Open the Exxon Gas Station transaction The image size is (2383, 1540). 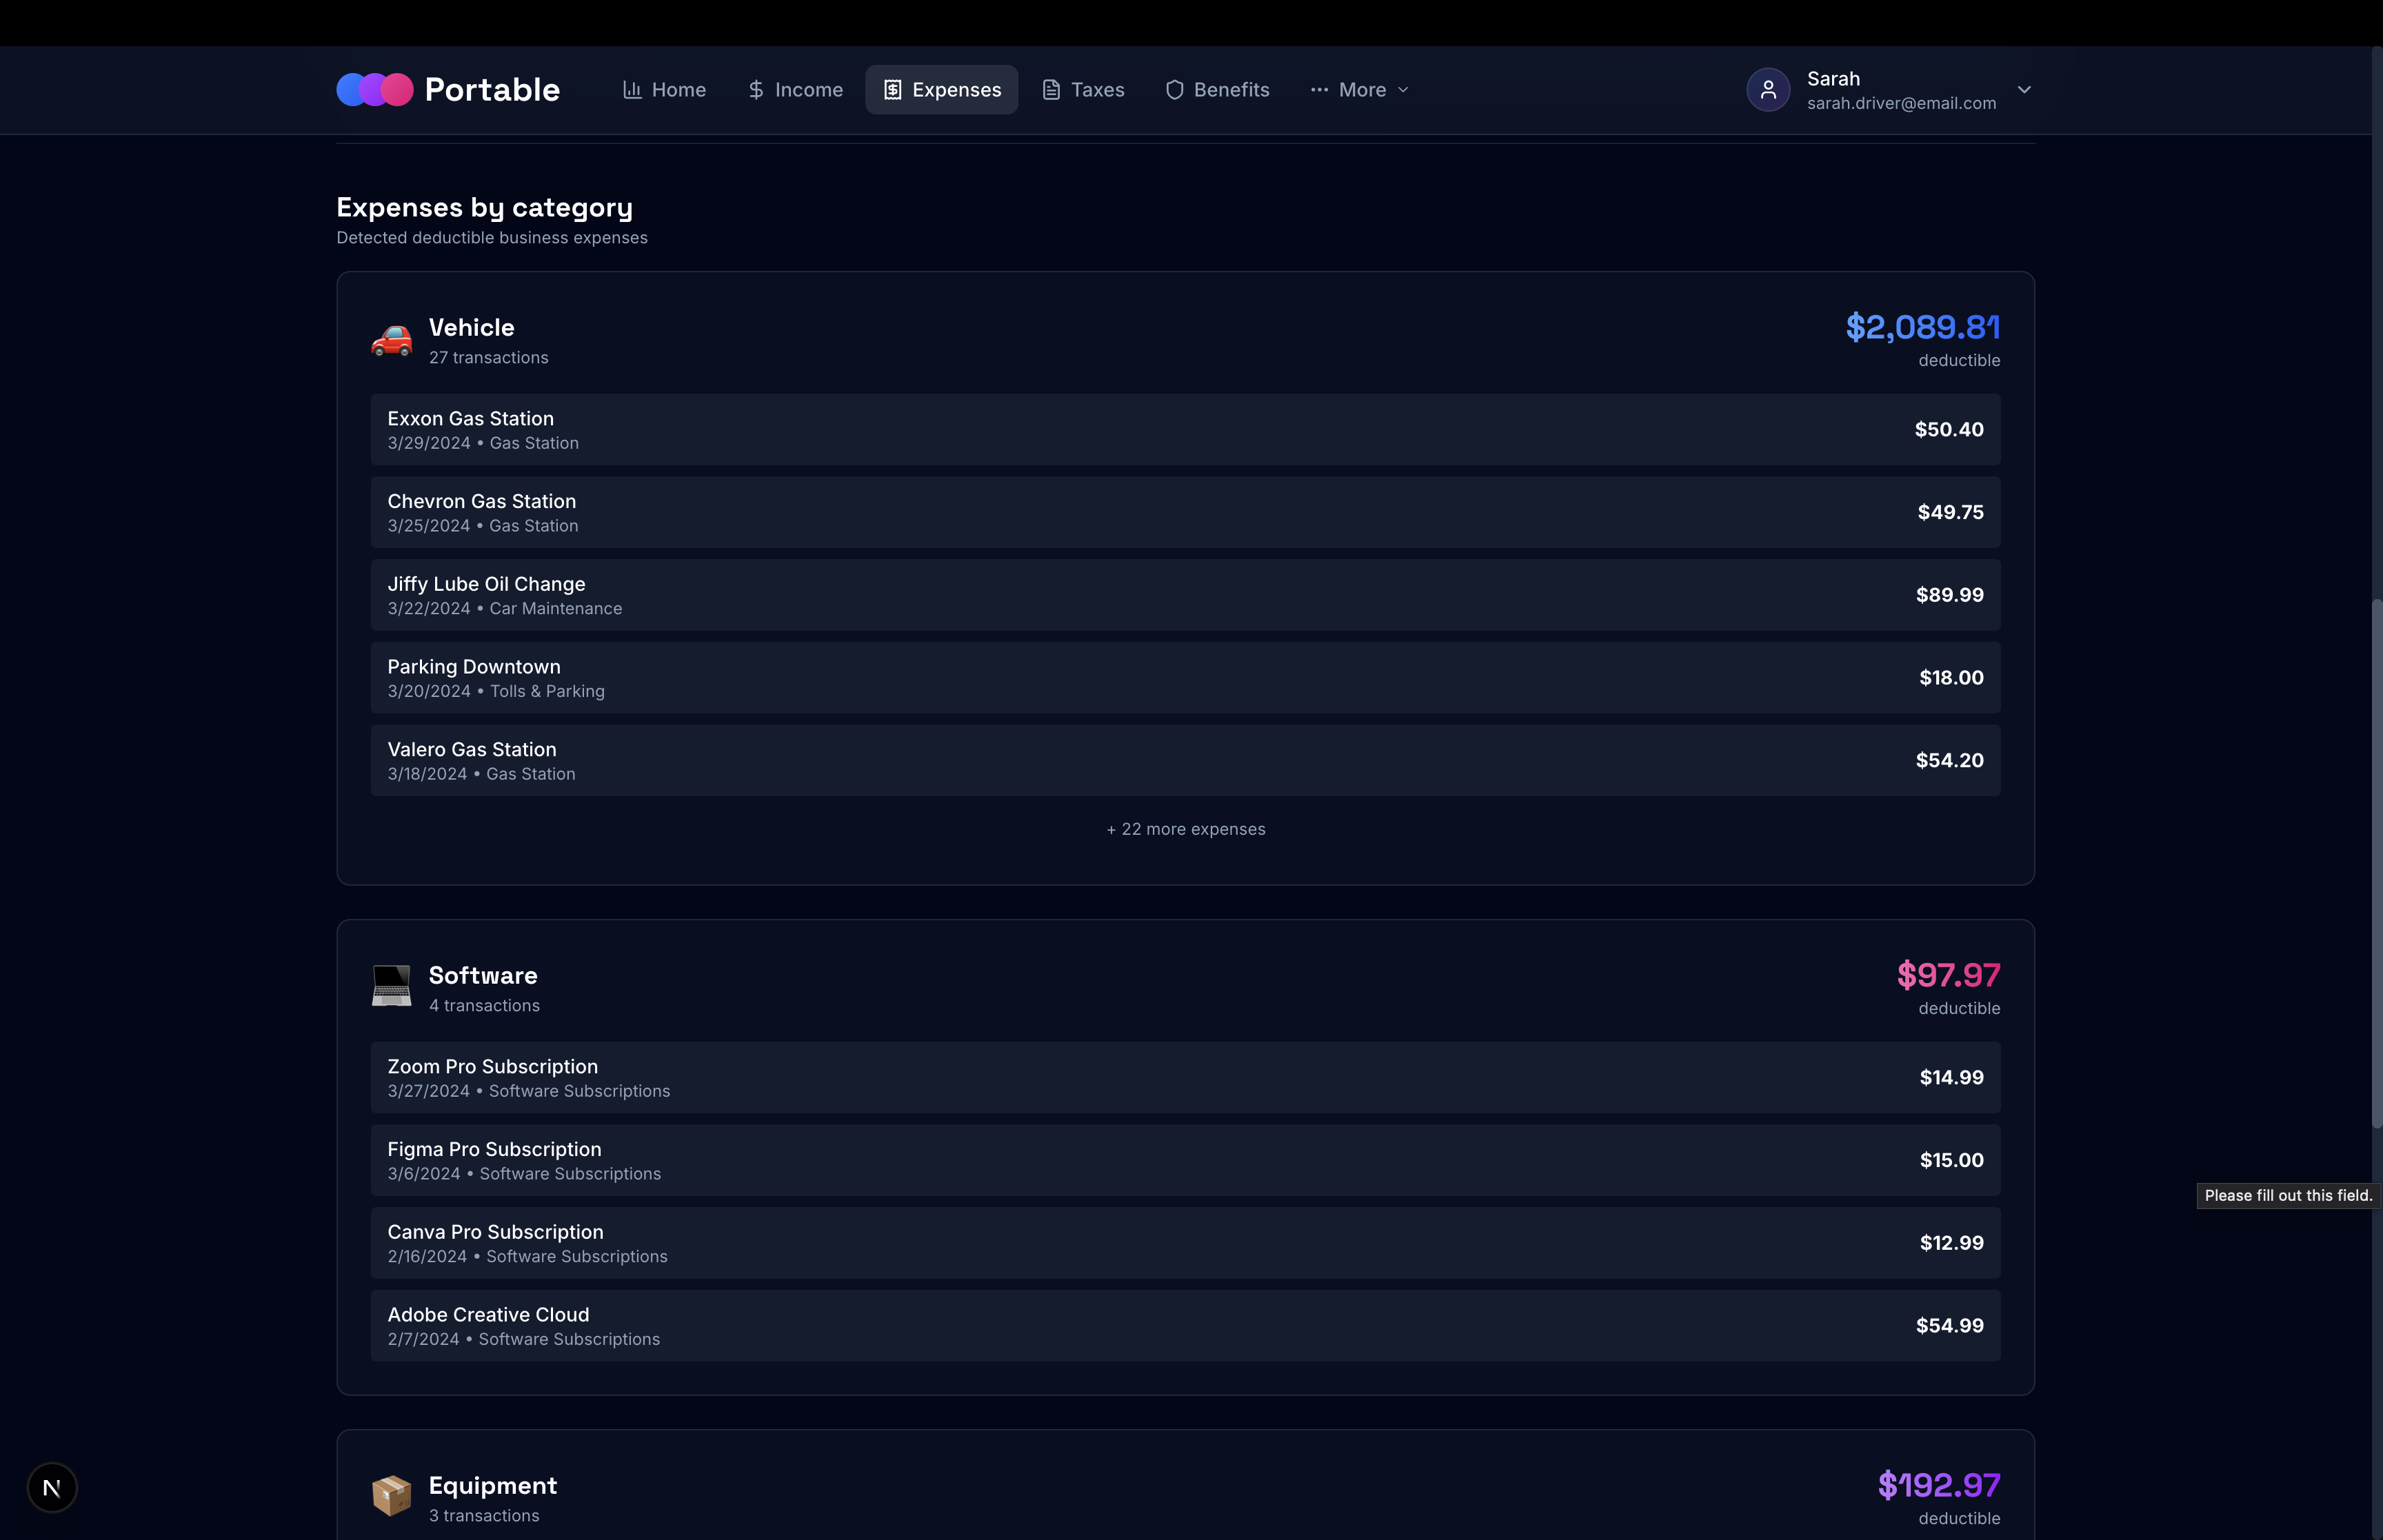(1185, 429)
